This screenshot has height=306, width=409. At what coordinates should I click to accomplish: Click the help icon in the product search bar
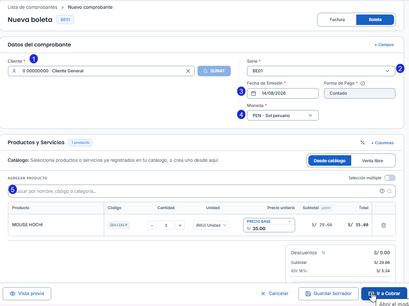382,191
